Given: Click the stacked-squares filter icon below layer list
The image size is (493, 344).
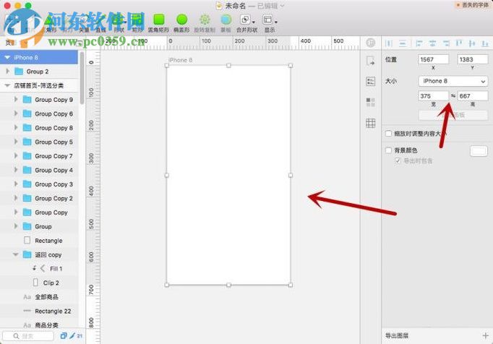Looking at the screenshot, I should coord(63,336).
